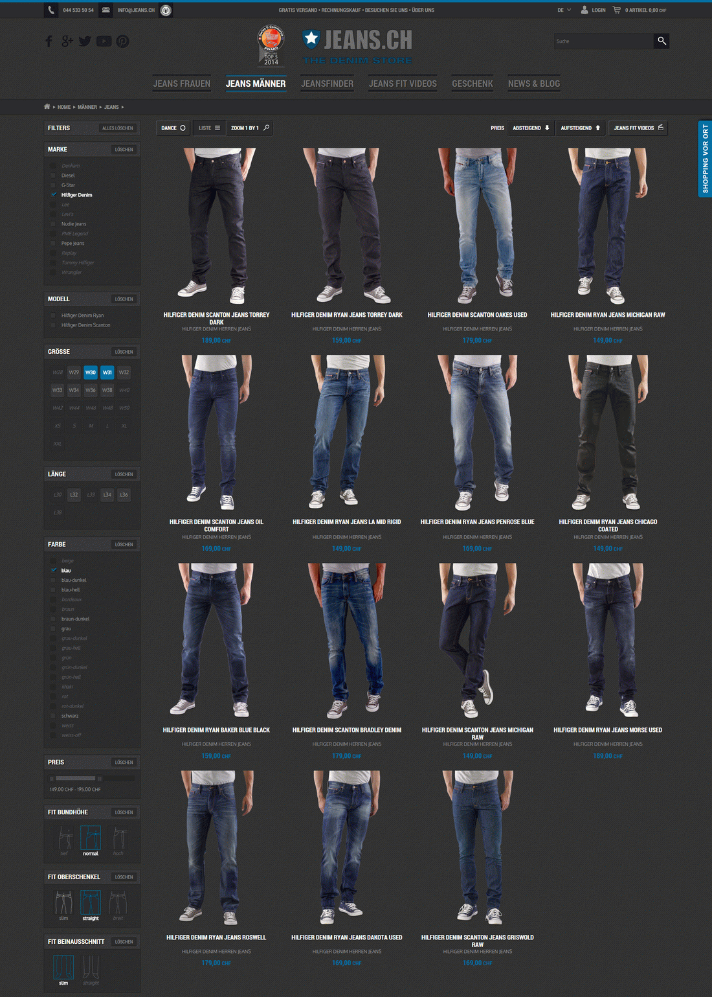Viewport: 712px width, 997px height.
Task: Open the Shopping vor Ort side tab
Action: (705, 159)
